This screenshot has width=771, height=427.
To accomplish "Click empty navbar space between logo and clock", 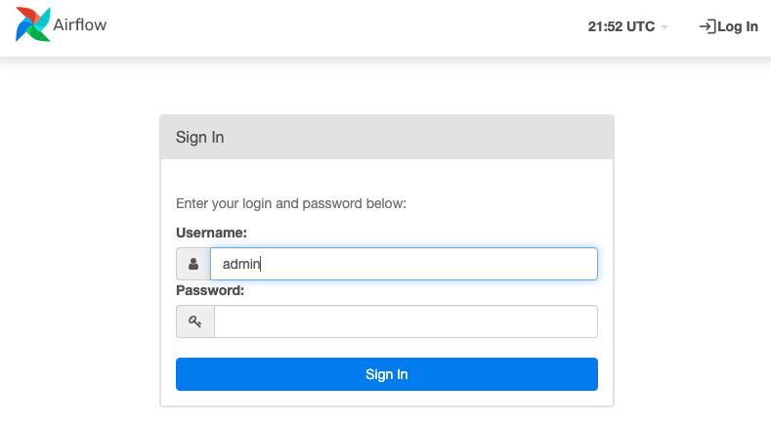I will 344,27.
